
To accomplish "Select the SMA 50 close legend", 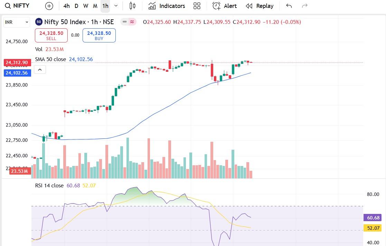I will [x=64, y=59].
